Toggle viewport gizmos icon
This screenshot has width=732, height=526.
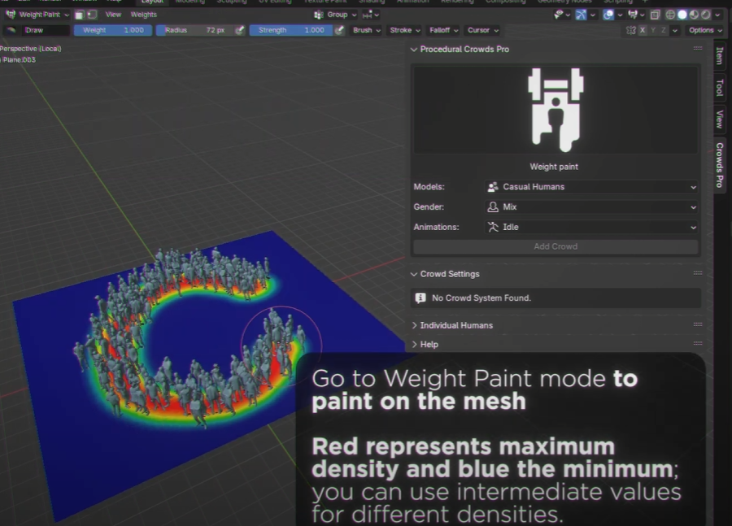click(582, 15)
